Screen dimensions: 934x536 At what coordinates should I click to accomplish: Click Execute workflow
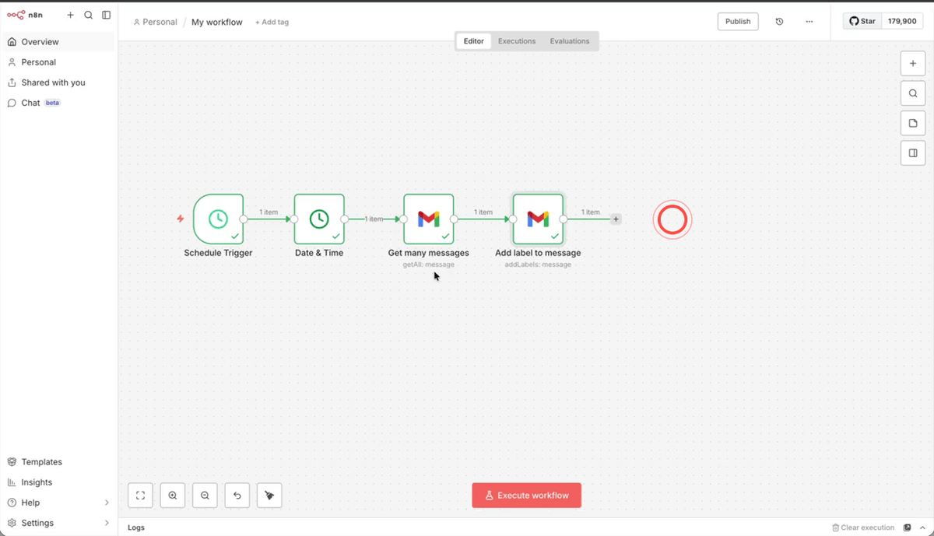[526, 495]
